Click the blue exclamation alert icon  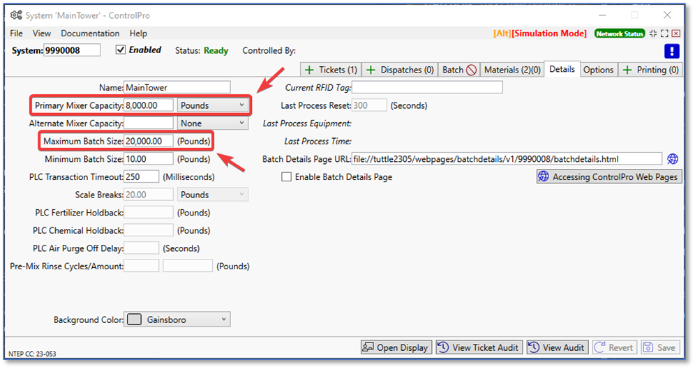[671, 50]
